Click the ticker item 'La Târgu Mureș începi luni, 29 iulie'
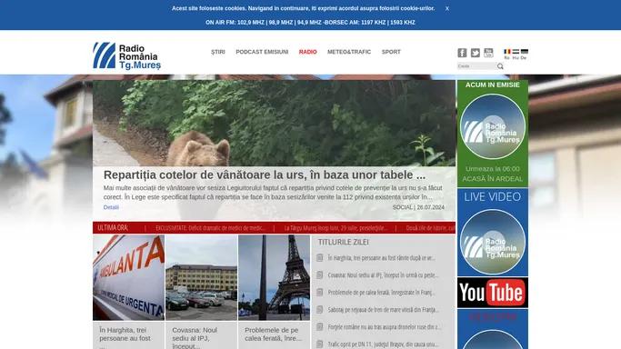The width and height of the screenshot is (621, 349). (336, 228)
